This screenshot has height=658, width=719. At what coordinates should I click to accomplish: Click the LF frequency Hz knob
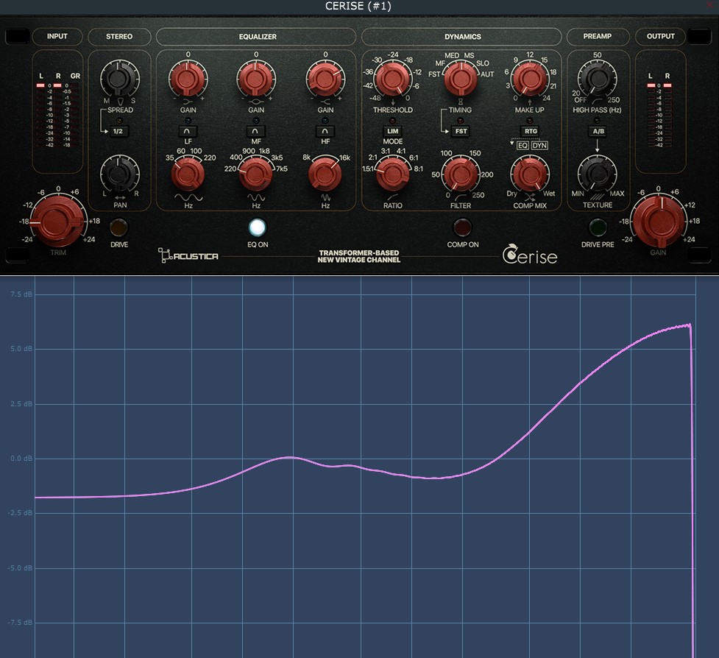coord(188,174)
